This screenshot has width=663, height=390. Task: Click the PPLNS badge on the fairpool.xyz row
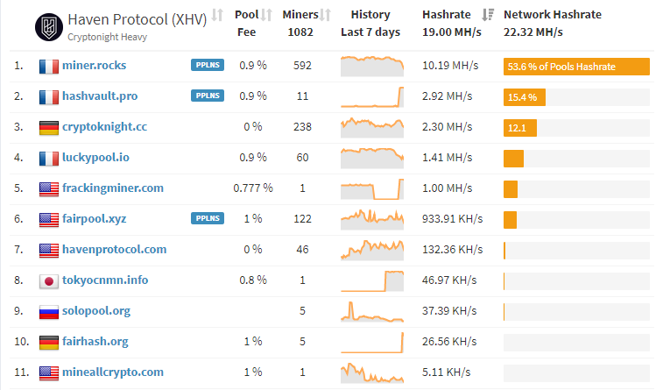[207, 218]
